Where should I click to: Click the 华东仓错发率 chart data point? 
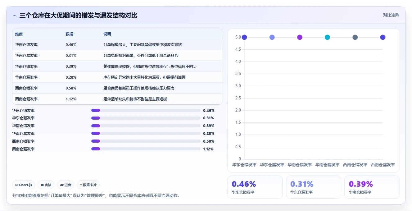point(244,37)
